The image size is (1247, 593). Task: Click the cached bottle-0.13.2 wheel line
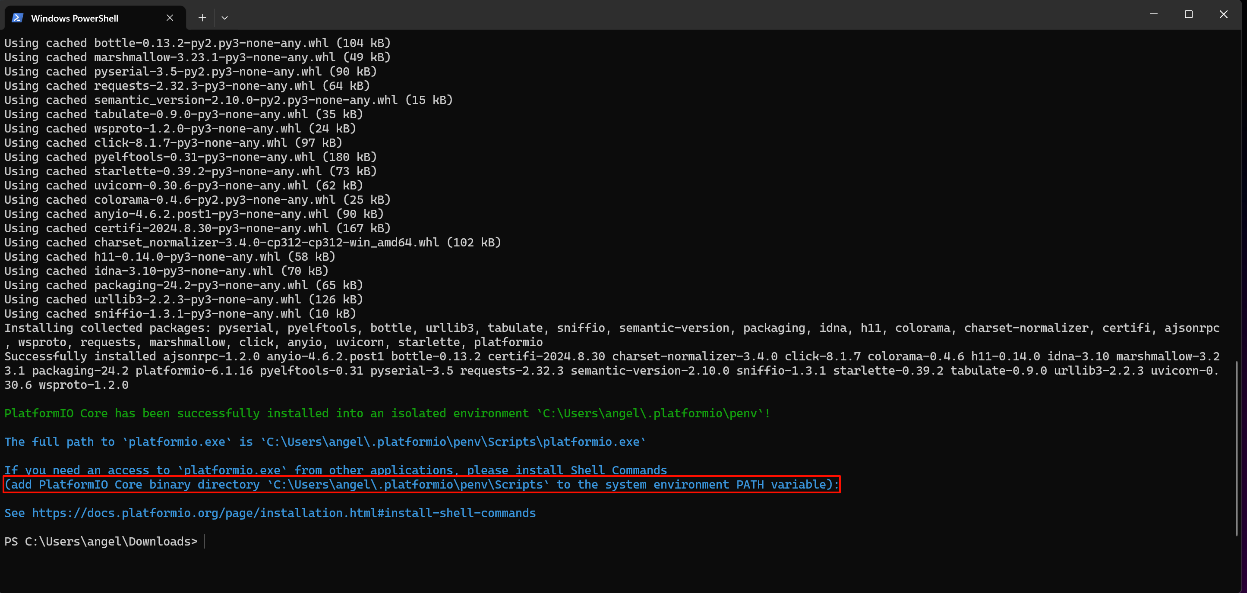tap(198, 43)
